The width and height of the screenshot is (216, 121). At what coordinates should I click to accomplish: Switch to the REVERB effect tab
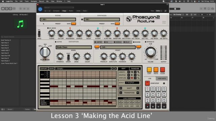click(137, 42)
